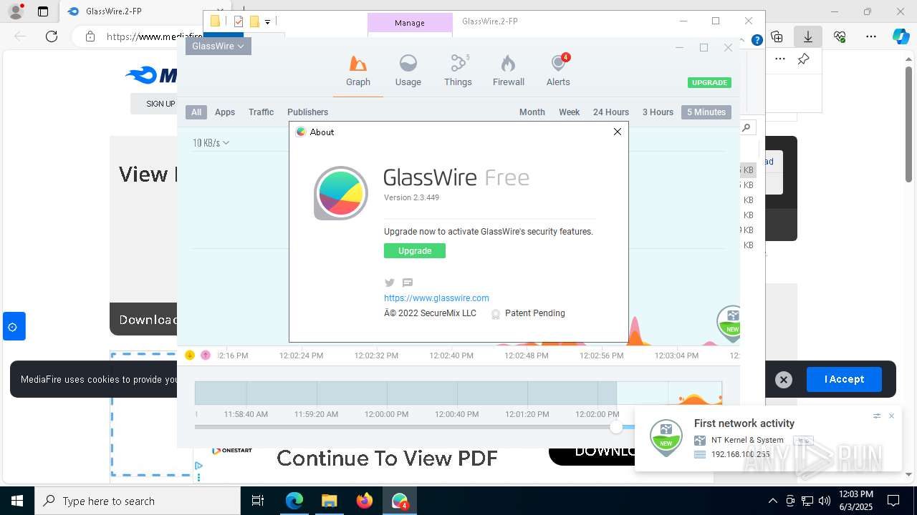This screenshot has width=917, height=515.
Task: Open the Copilot sidebar icon
Action: 901,36
